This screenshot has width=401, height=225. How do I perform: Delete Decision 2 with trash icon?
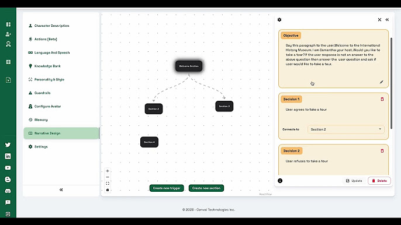(382, 151)
